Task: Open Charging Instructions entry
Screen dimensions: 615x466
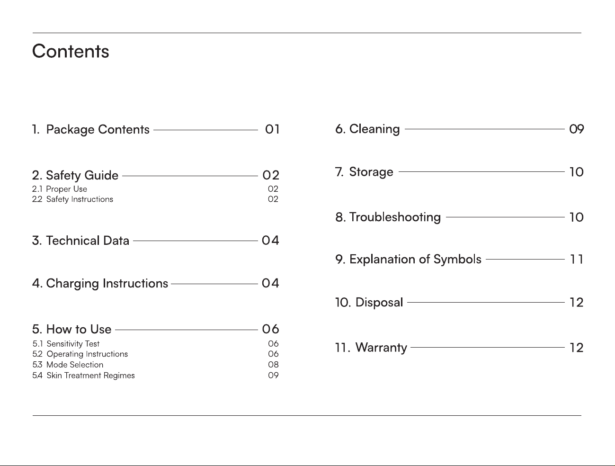Action: [x=100, y=283]
